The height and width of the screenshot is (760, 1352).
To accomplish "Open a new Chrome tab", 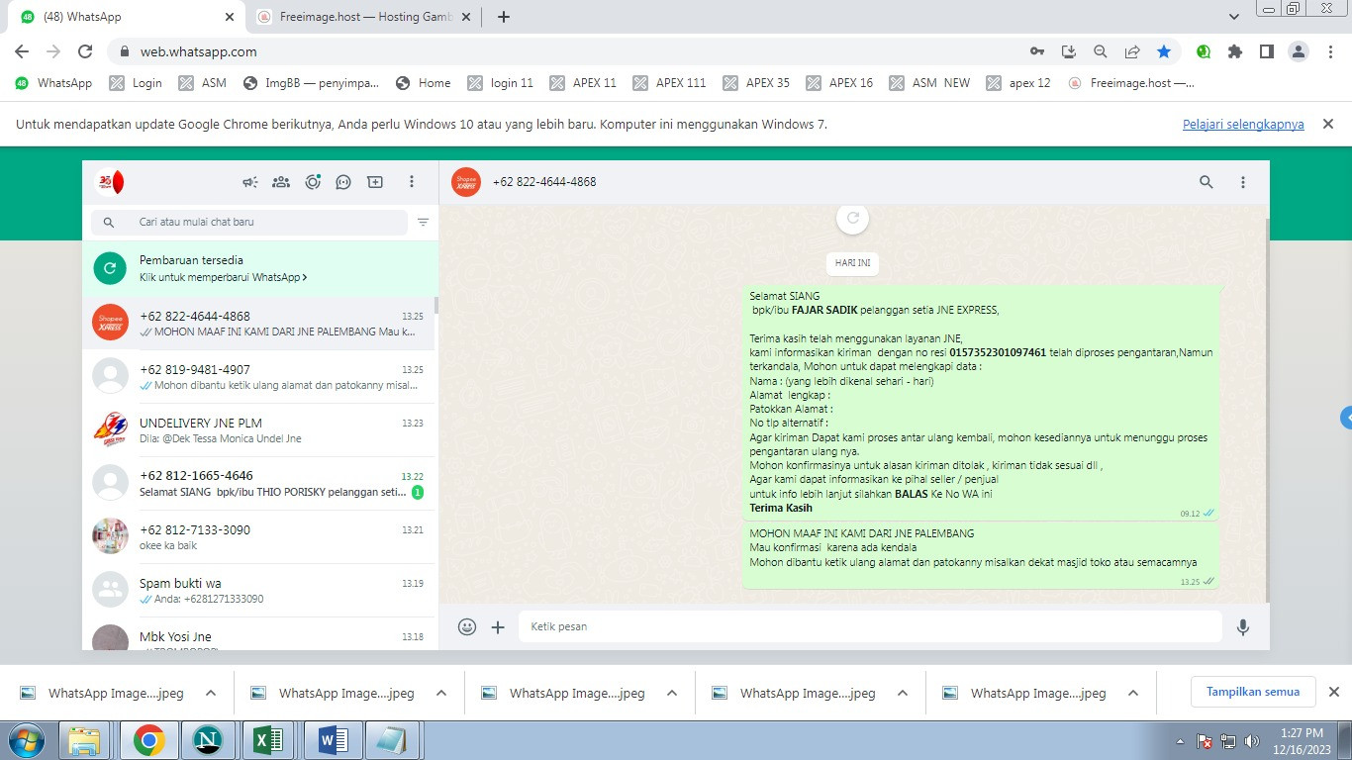I will (504, 17).
